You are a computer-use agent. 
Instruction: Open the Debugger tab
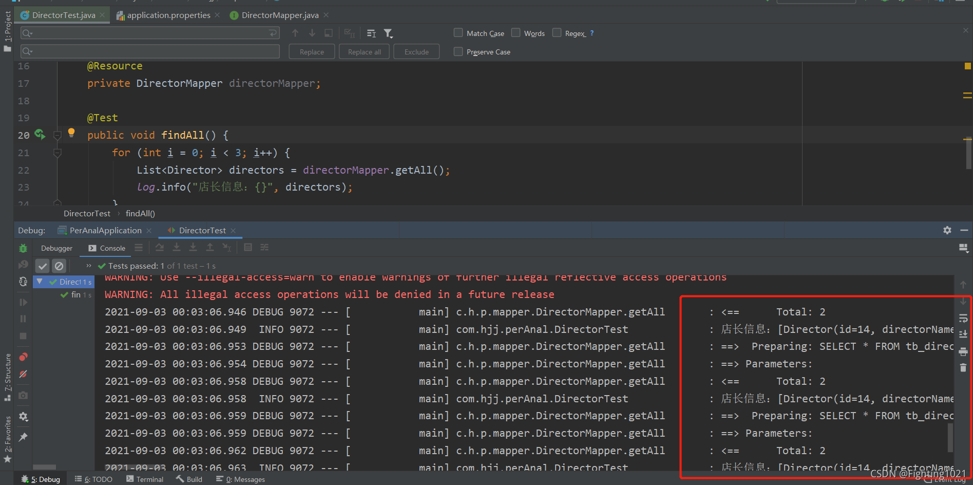coord(56,248)
